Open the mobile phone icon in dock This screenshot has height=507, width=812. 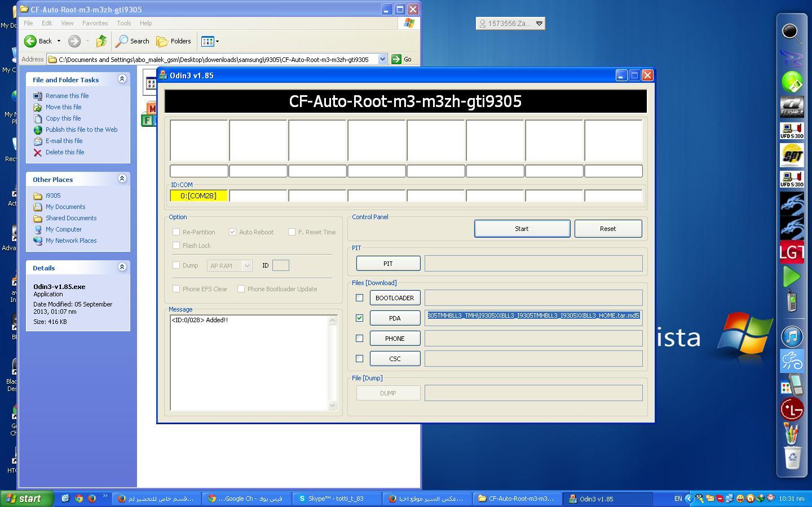[x=792, y=301]
